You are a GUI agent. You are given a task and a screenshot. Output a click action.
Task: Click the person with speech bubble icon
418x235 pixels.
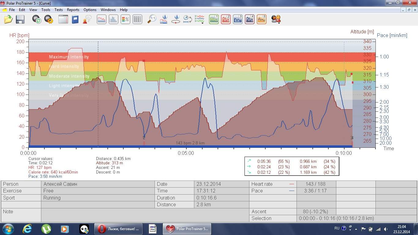click(87, 19)
